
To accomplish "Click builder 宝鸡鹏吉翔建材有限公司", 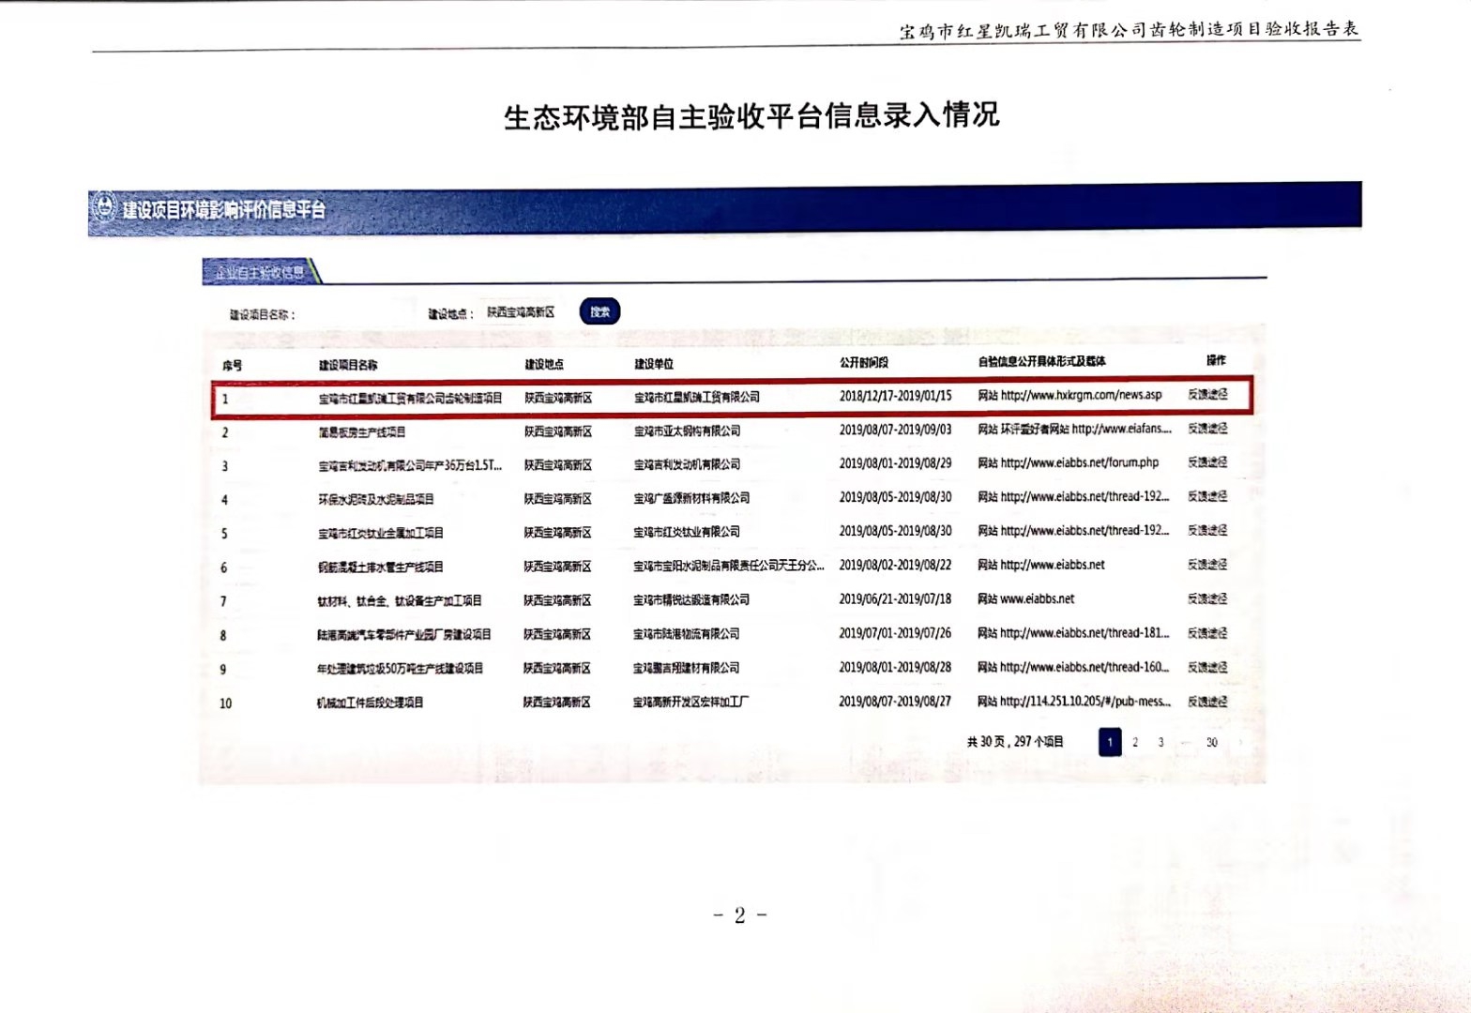I will point(687,668).
